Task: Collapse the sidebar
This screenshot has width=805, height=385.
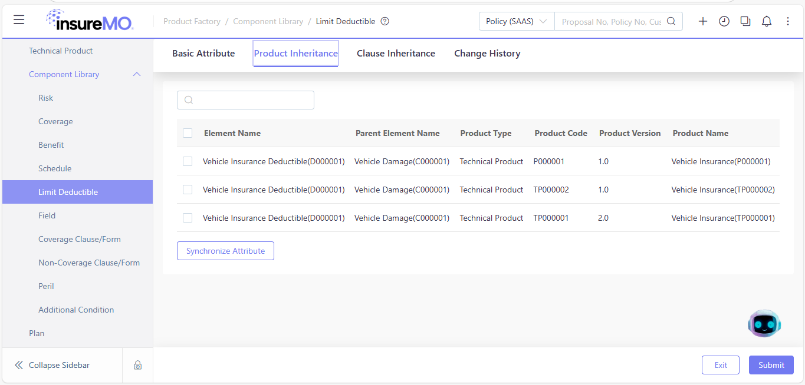Action: (x=52, y=365)
